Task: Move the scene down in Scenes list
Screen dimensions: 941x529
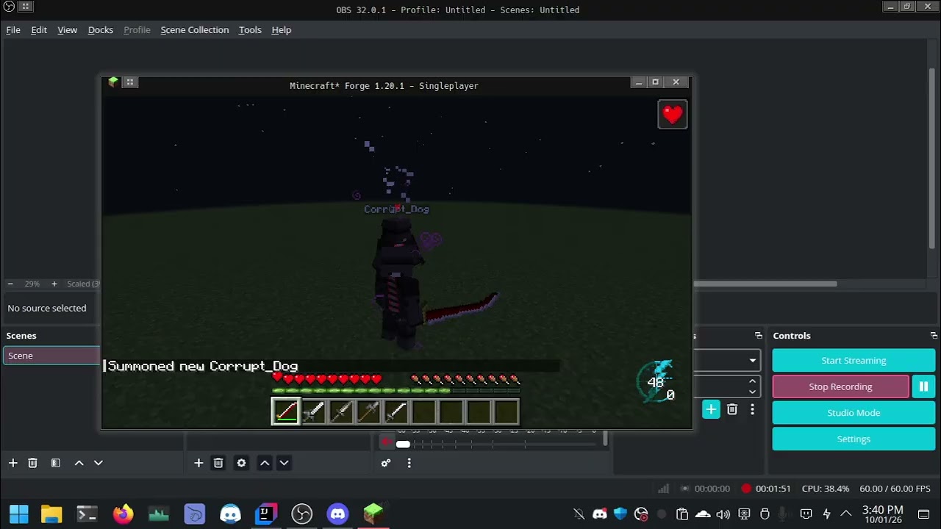Action: coord(98,463)
